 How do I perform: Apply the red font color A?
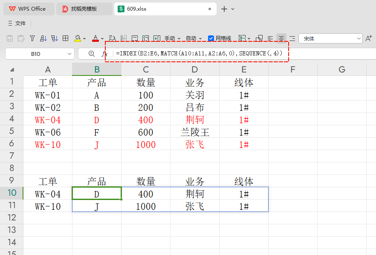[x=95, y=38]
